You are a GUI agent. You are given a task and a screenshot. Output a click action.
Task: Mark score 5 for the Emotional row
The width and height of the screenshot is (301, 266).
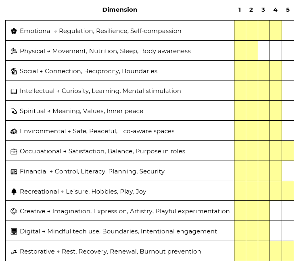click(x=288, y=31)
